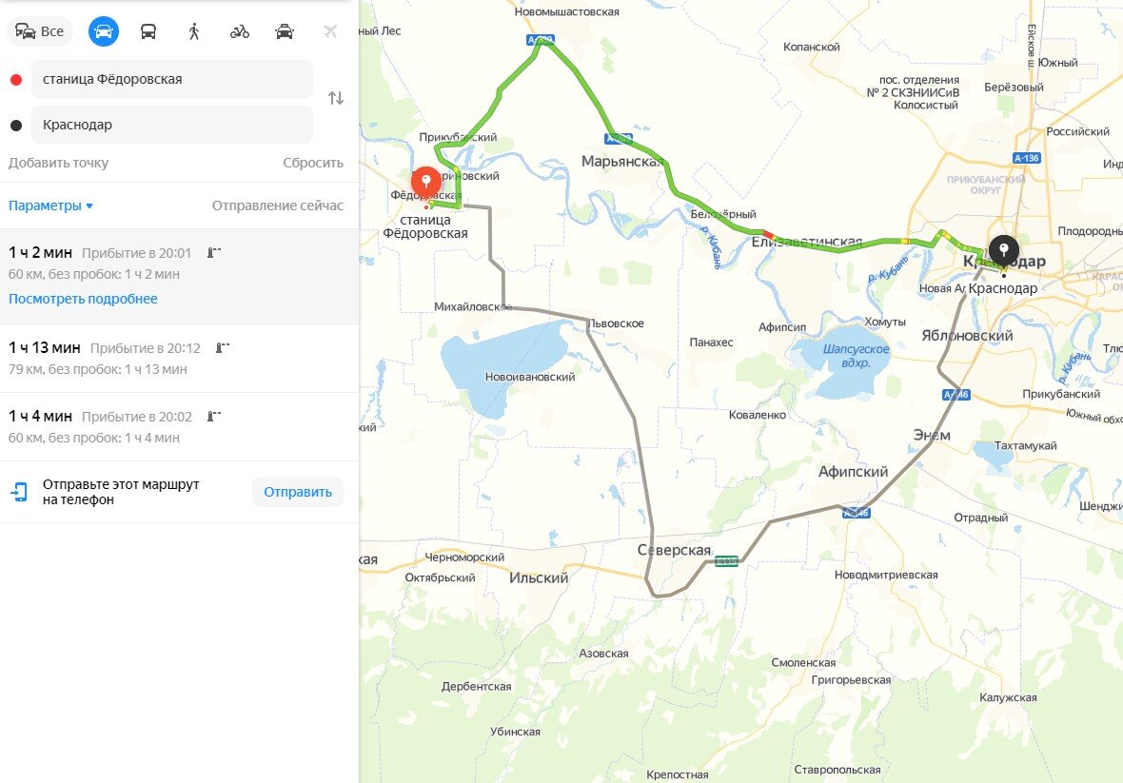Viewport: 1123px width, 783px height.
Task: Choose the 'Все' all transport modes tab
Action: [40, 31]
